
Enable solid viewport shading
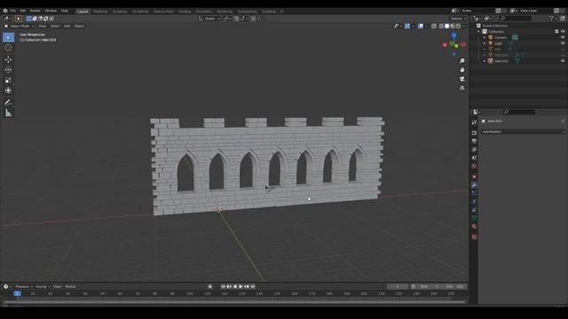(447, 26)
